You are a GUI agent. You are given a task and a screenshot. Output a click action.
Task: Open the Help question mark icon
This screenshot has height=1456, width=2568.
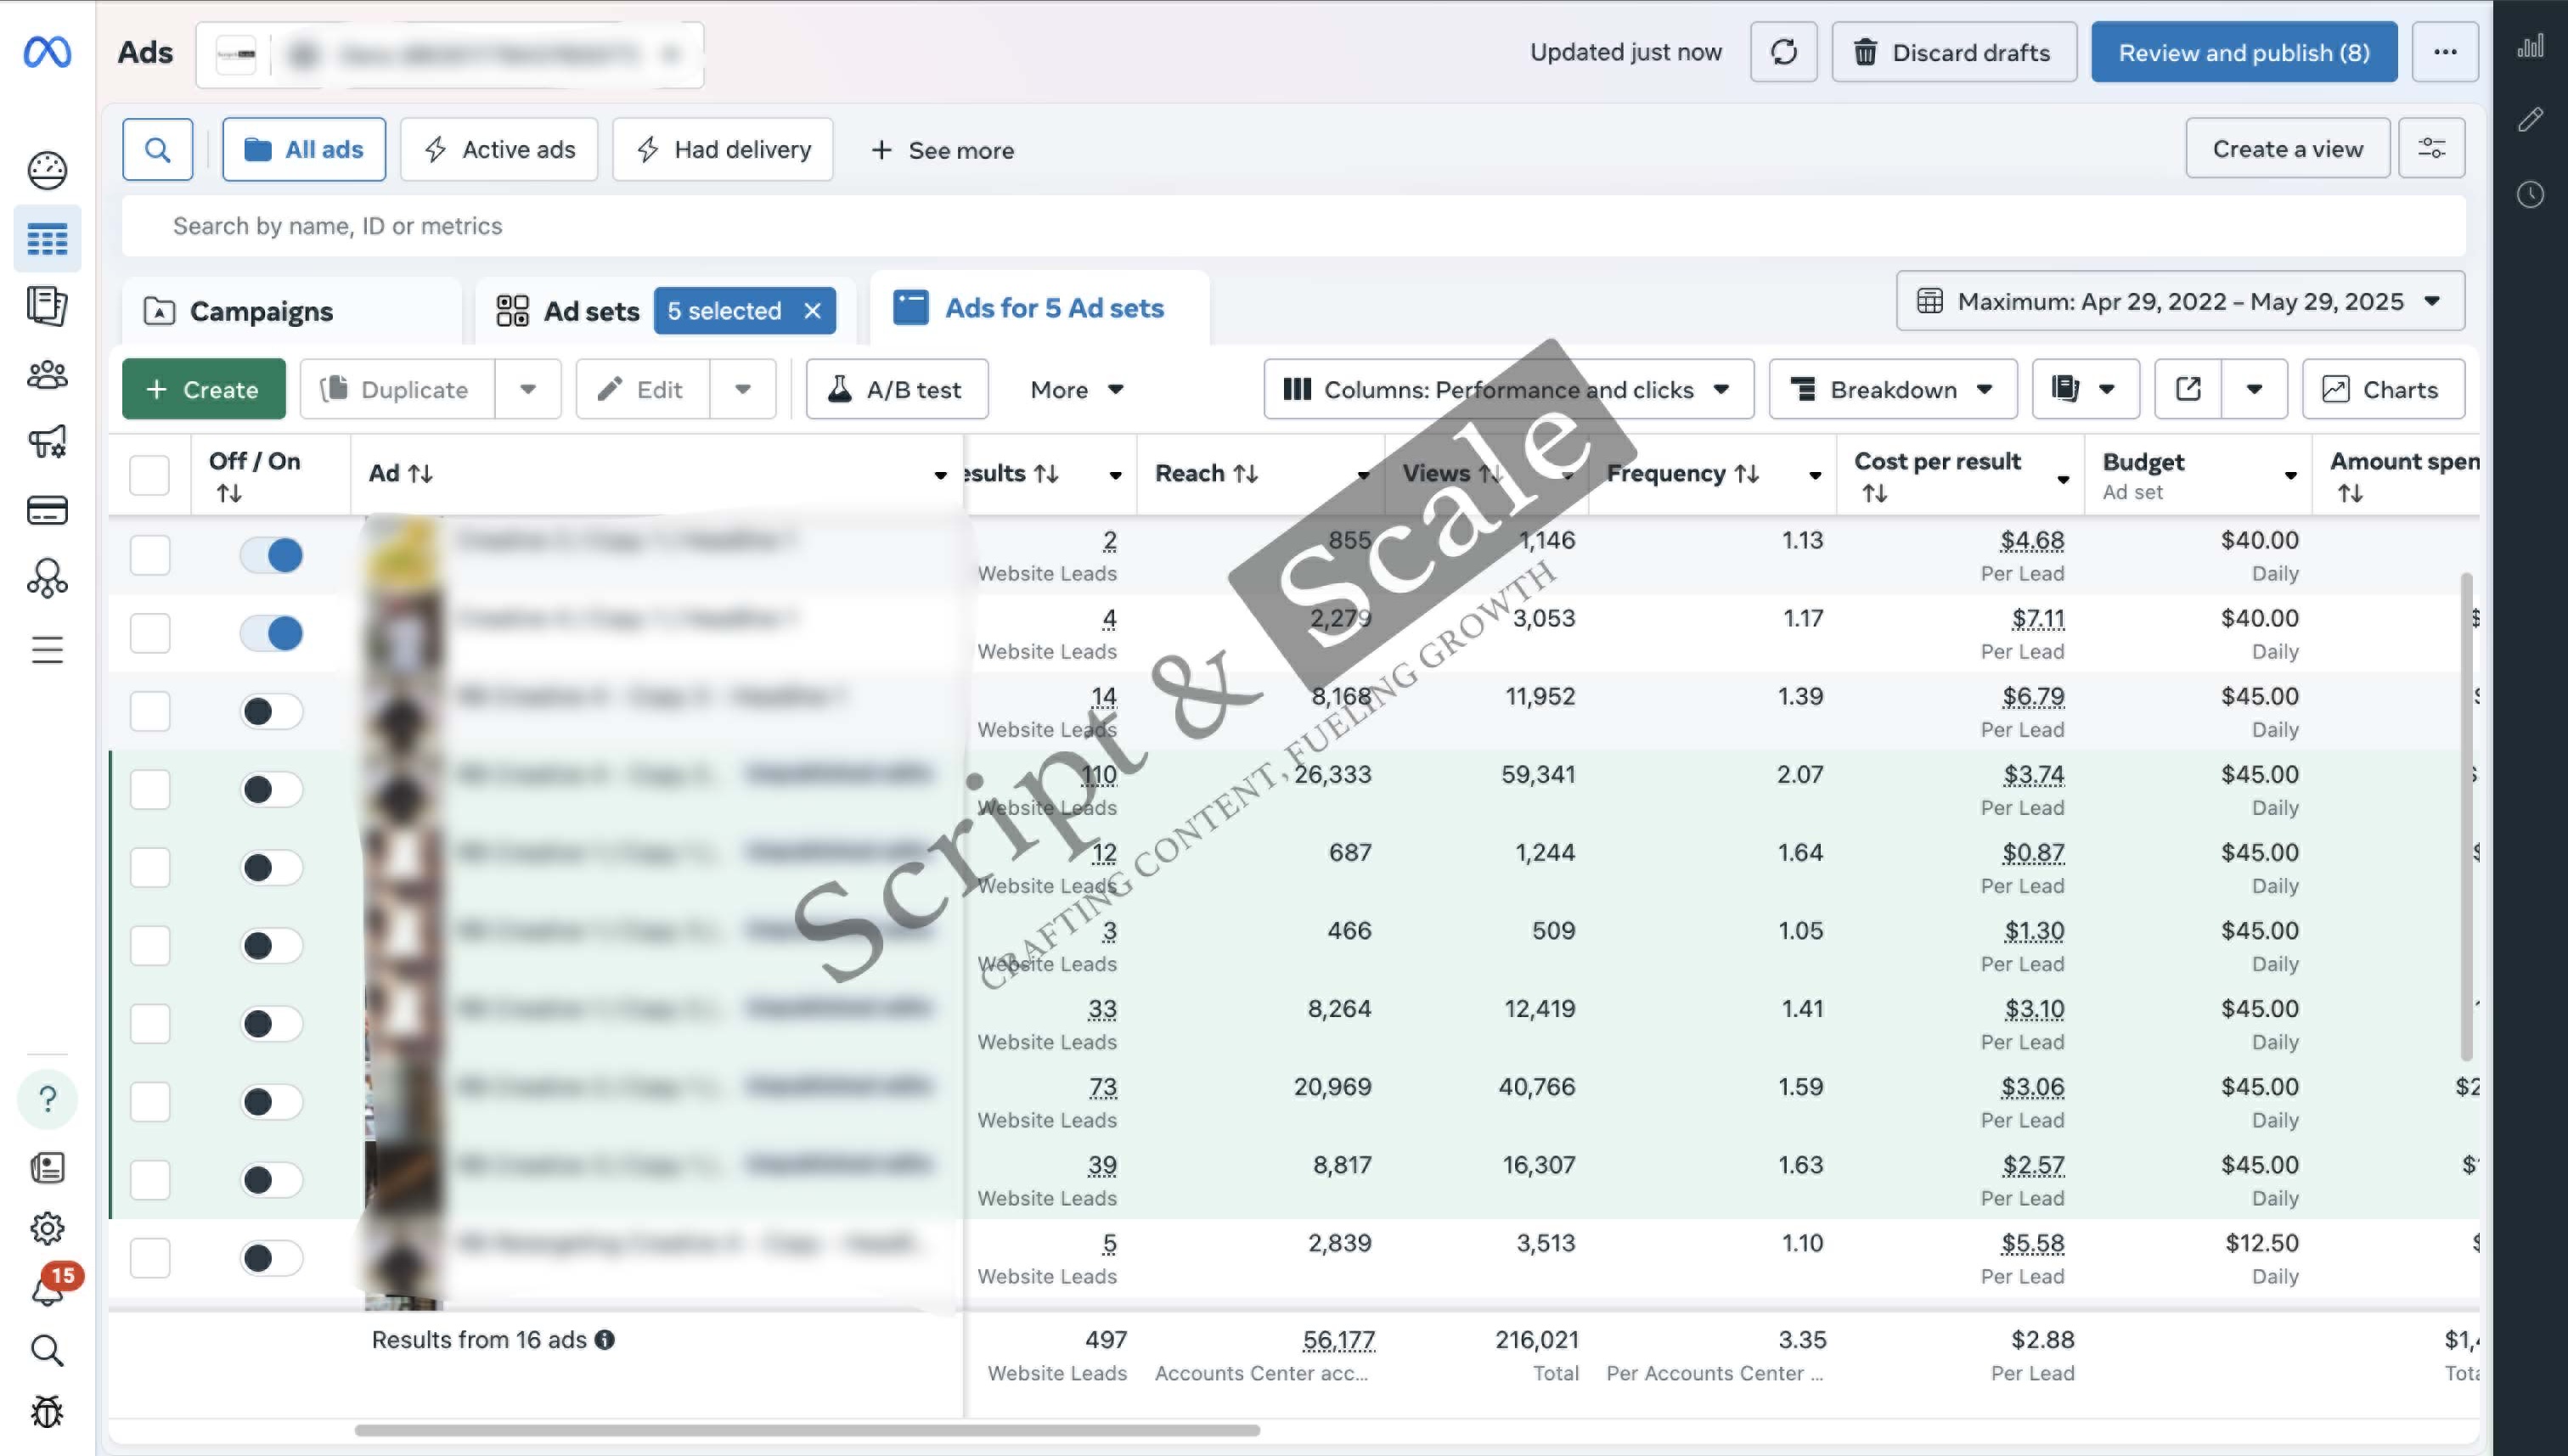(47, 1099)
